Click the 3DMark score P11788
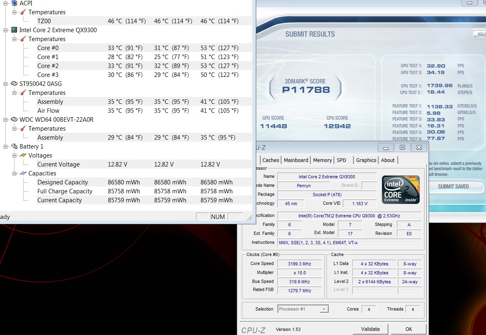This screenshot has height=335, width=486. 306,90
